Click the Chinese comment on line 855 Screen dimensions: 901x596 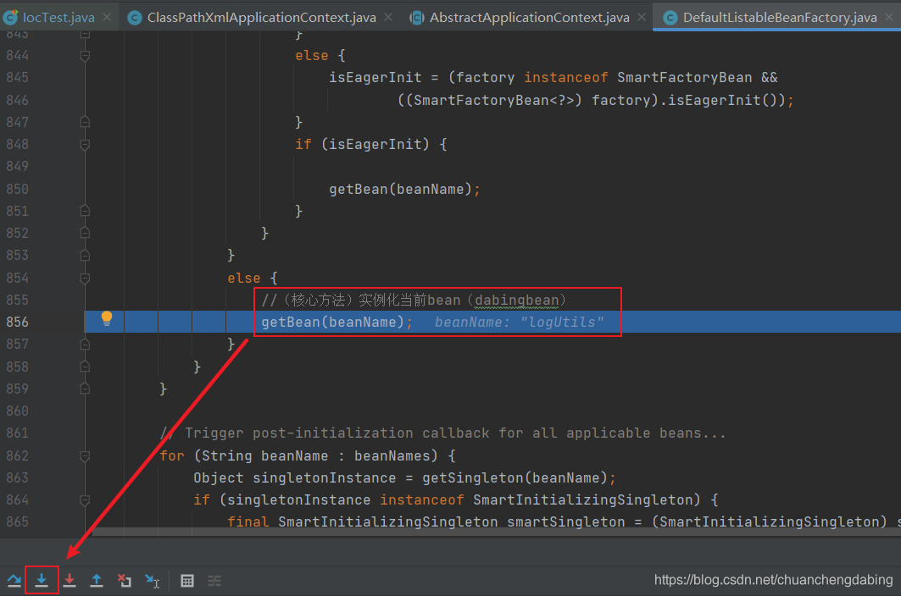(414, 300)
